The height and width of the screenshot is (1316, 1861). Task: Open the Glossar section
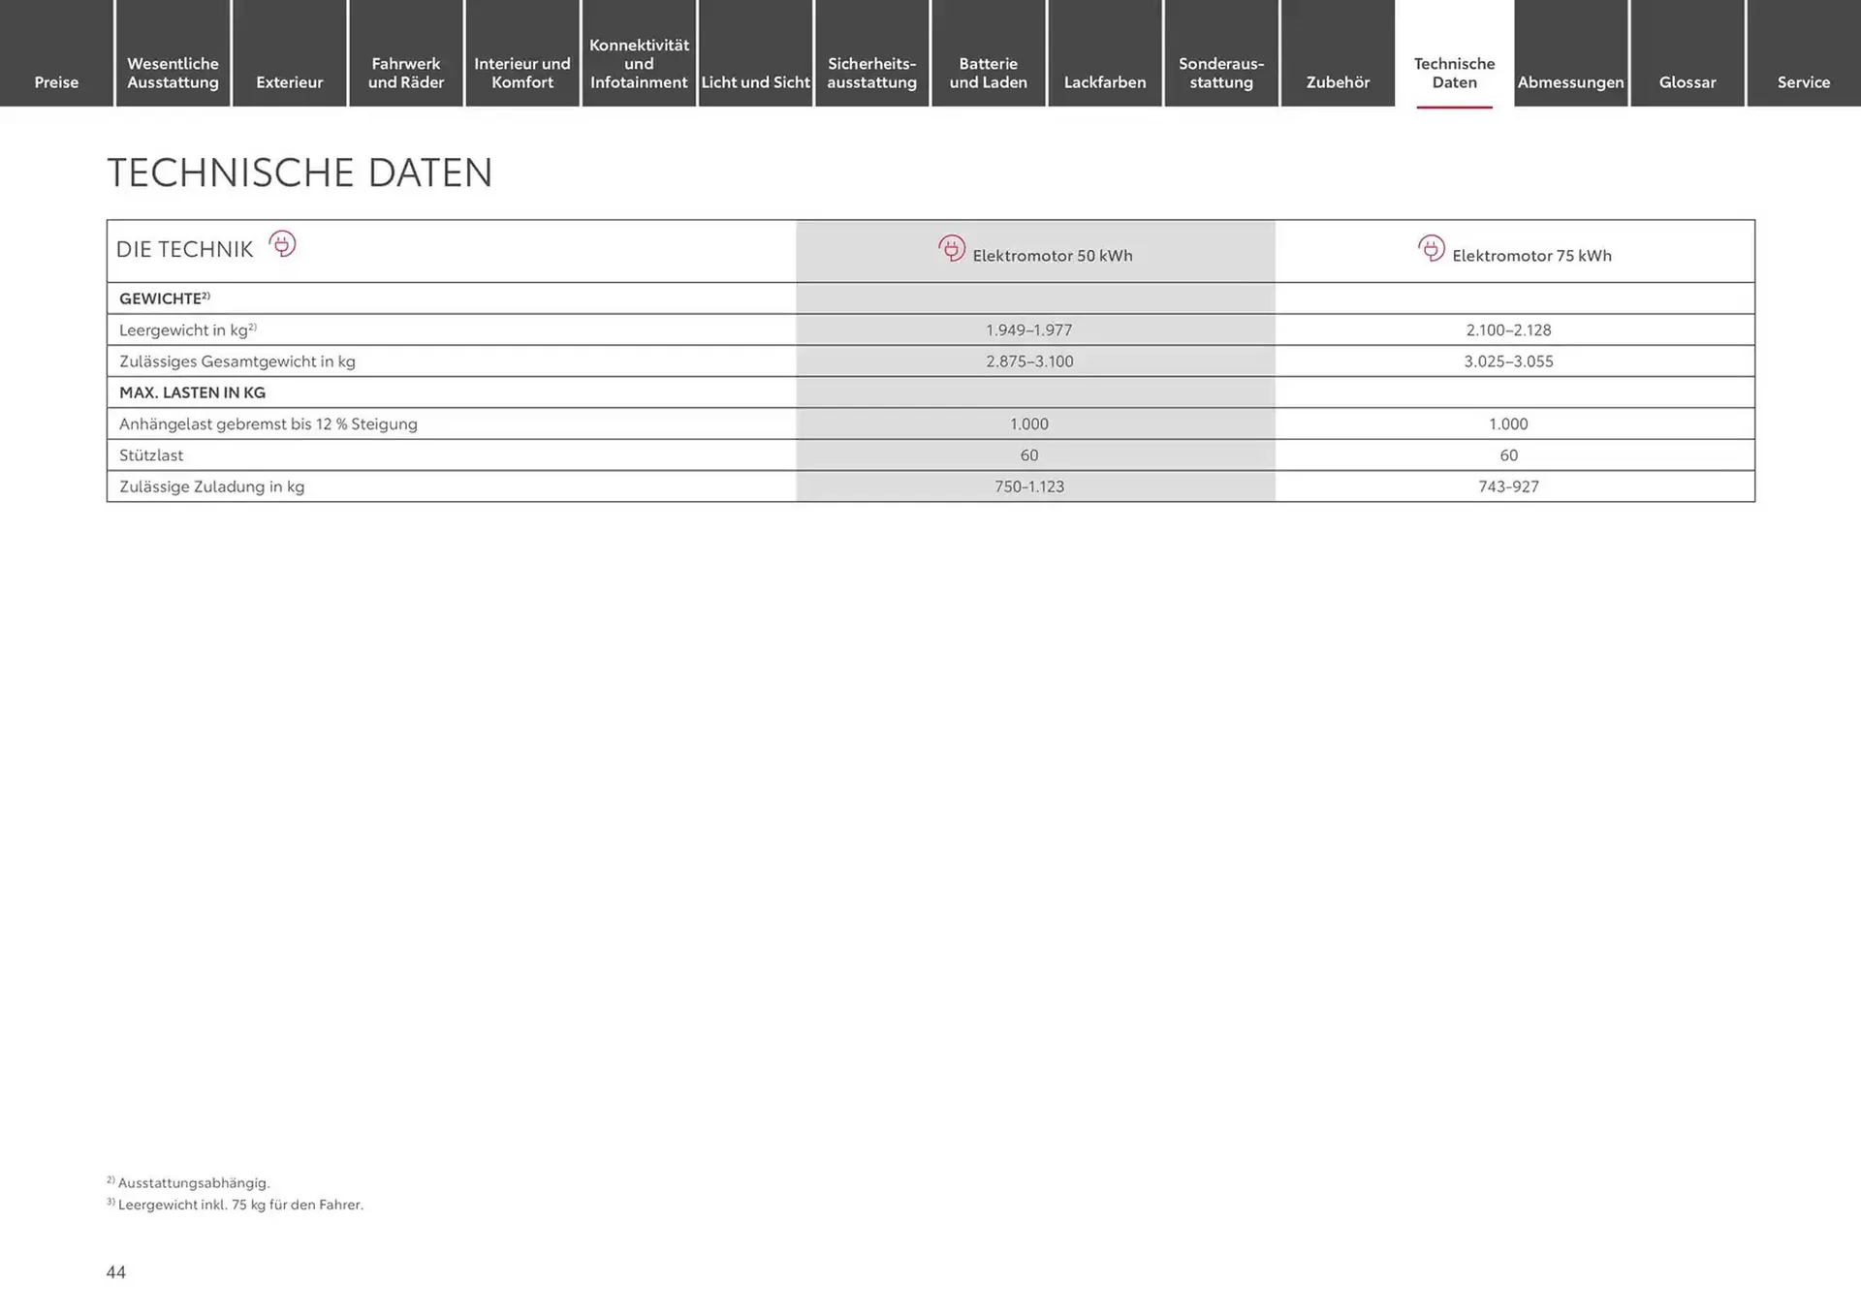tap(1687, 82)
